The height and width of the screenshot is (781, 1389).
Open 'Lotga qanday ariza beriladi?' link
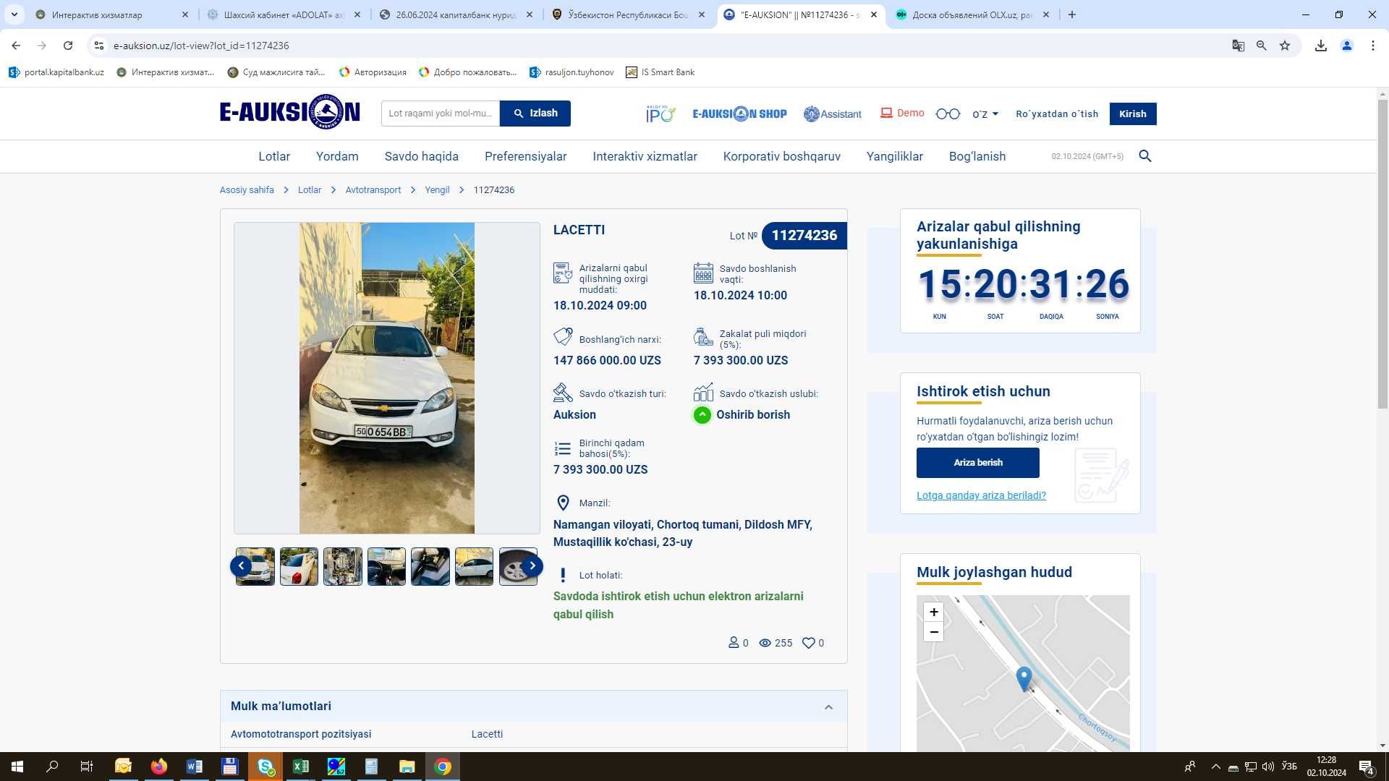point(981,495)
